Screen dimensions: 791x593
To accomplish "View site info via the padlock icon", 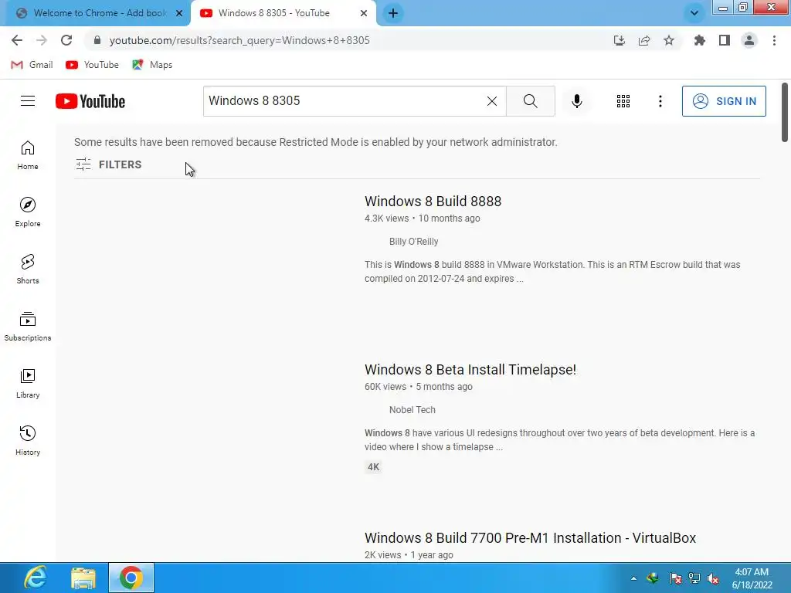I will coord(97,40).
